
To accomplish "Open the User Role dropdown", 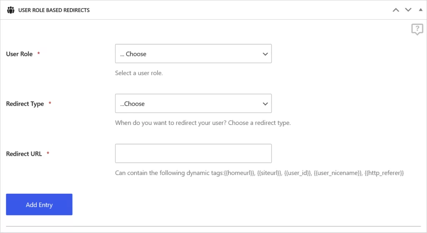I will pyautogui.click(x=193, y=54).
